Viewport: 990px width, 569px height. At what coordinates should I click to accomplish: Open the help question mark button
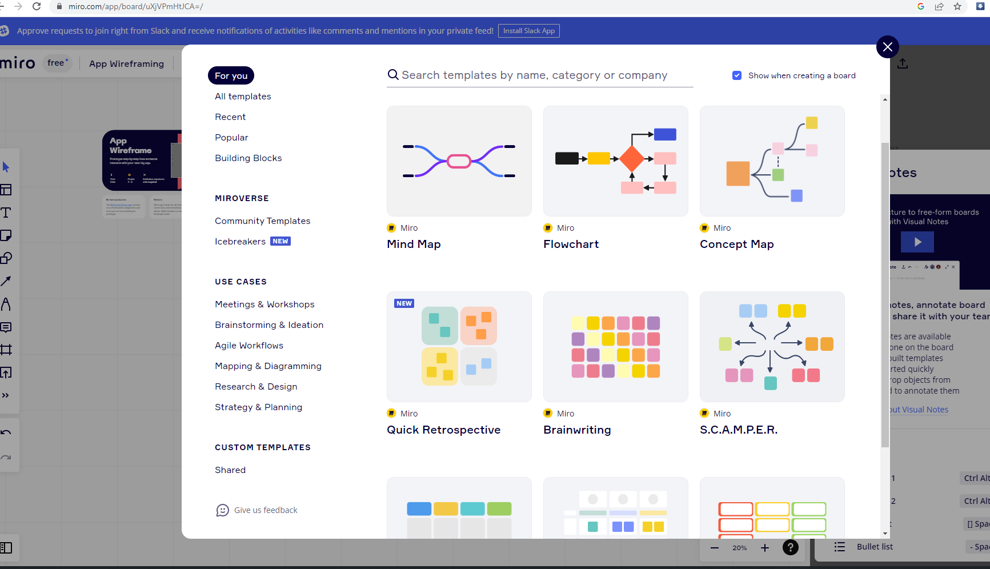791,547
